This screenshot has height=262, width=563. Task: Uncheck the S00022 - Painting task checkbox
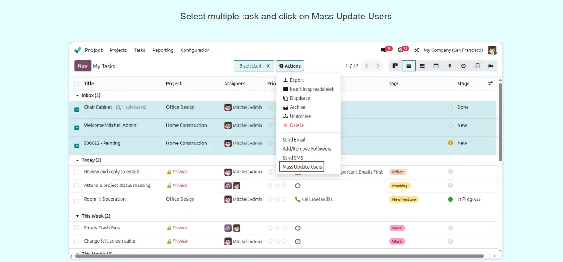77,145
